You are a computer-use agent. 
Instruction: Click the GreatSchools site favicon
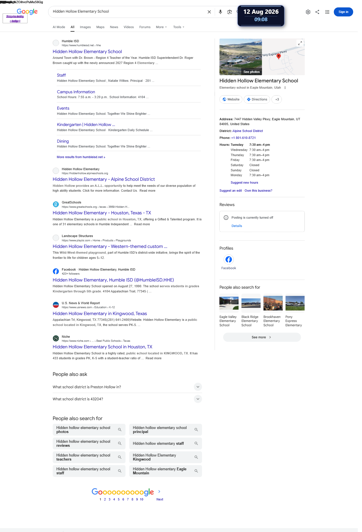point(56,204)
